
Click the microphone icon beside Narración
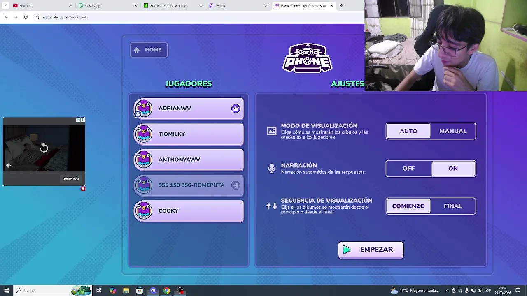(x=272, y=169)
